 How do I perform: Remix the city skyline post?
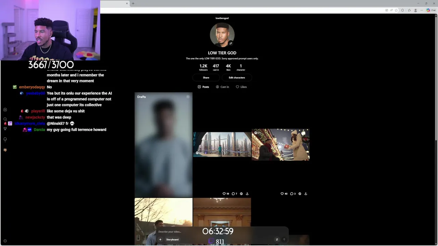coord(241,194)
